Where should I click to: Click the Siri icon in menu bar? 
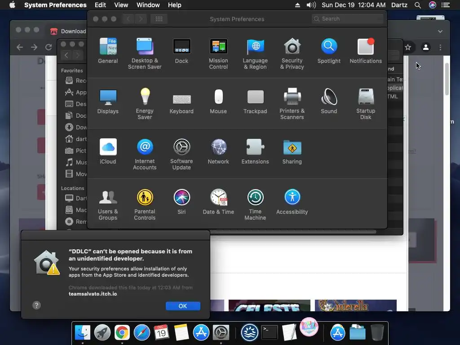pos(433,5)
